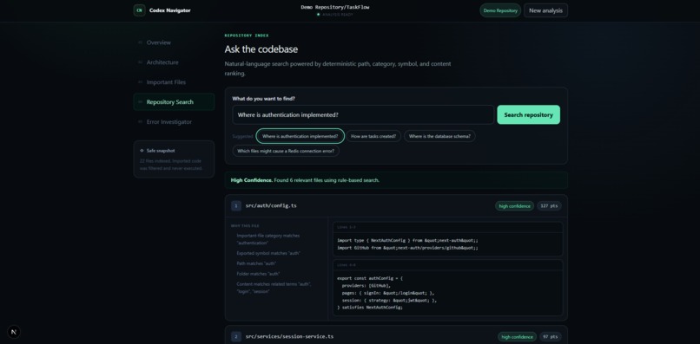This screenshot has width=700, height=344.
Task: Click the rank 1 number badge
Action: point(236,206)
